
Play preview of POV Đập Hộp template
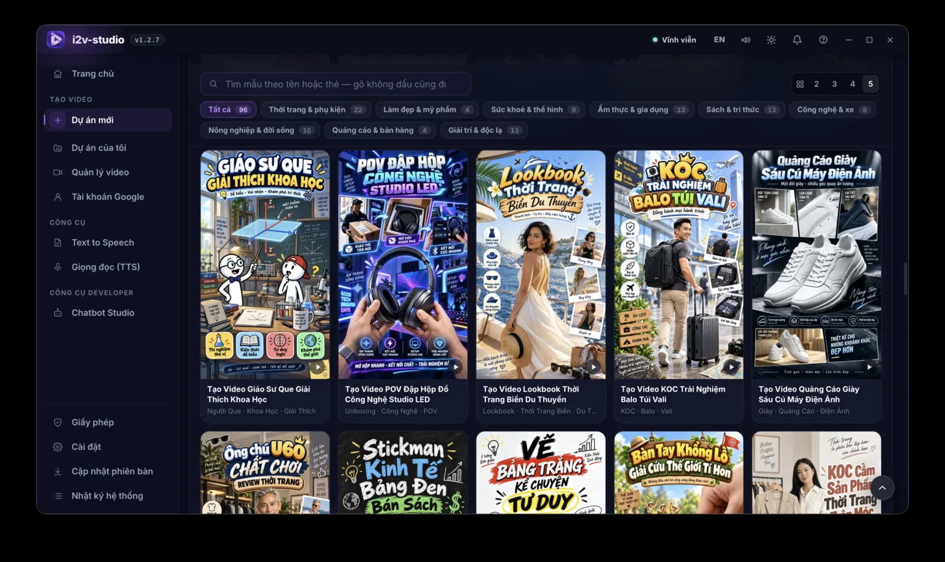456,367
